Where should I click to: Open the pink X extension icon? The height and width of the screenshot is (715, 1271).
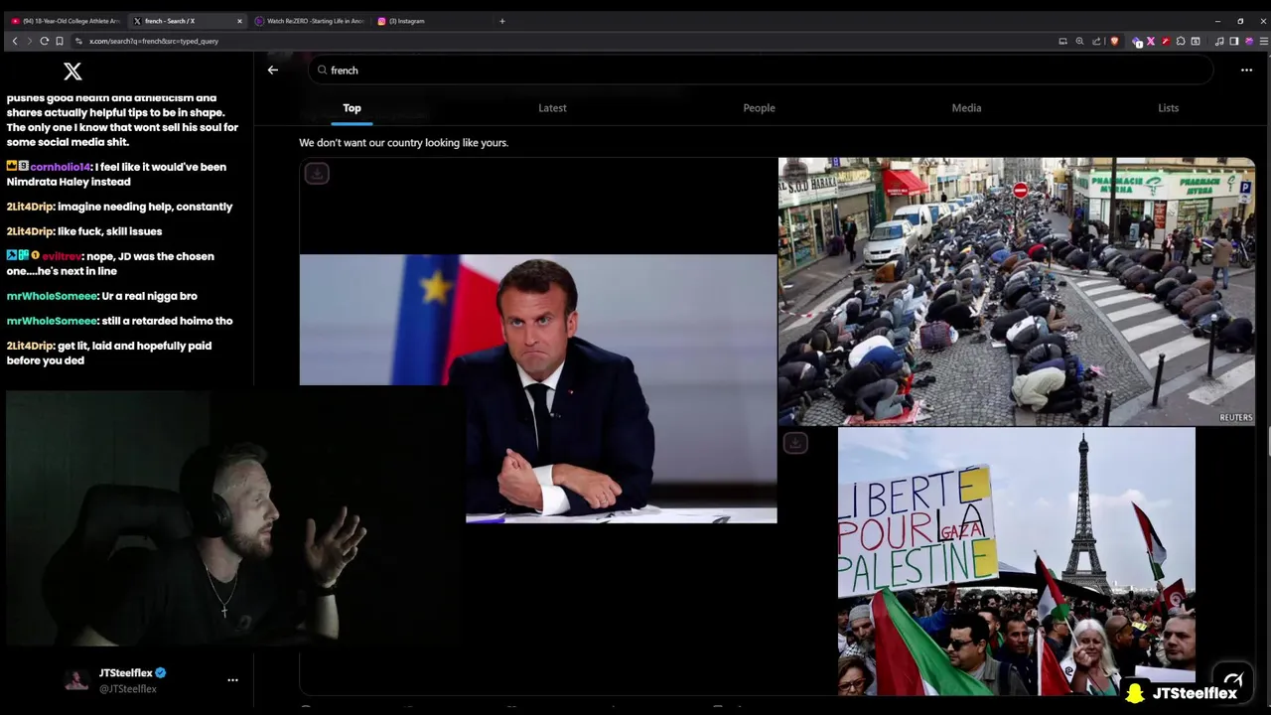pyautogui.click(x=1151, y=41)
